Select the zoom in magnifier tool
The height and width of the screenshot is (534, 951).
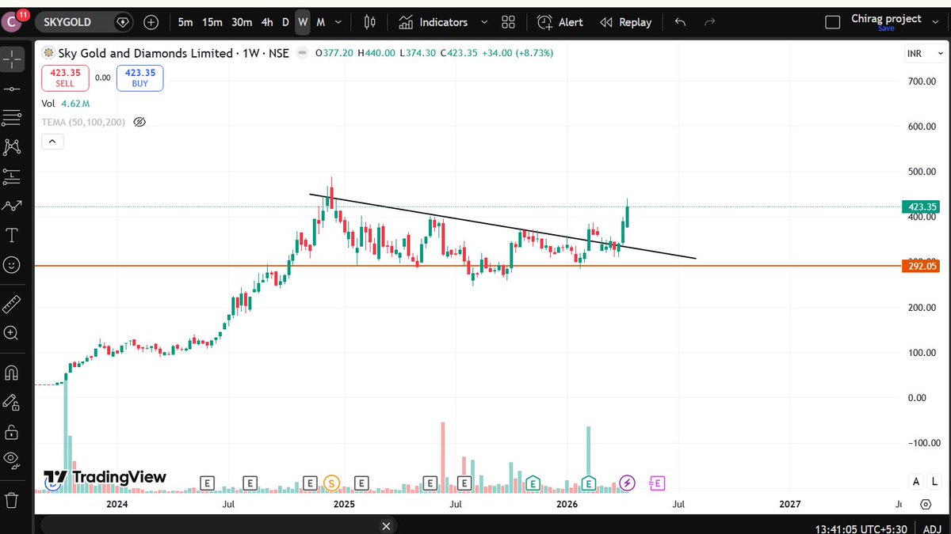12,333
